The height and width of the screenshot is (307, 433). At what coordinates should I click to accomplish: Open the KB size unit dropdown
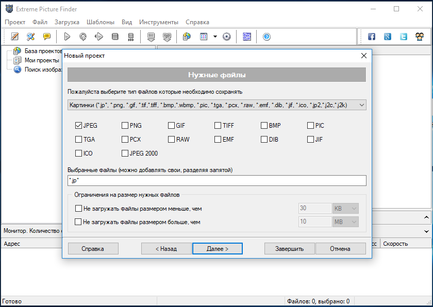tap(346, 209)
